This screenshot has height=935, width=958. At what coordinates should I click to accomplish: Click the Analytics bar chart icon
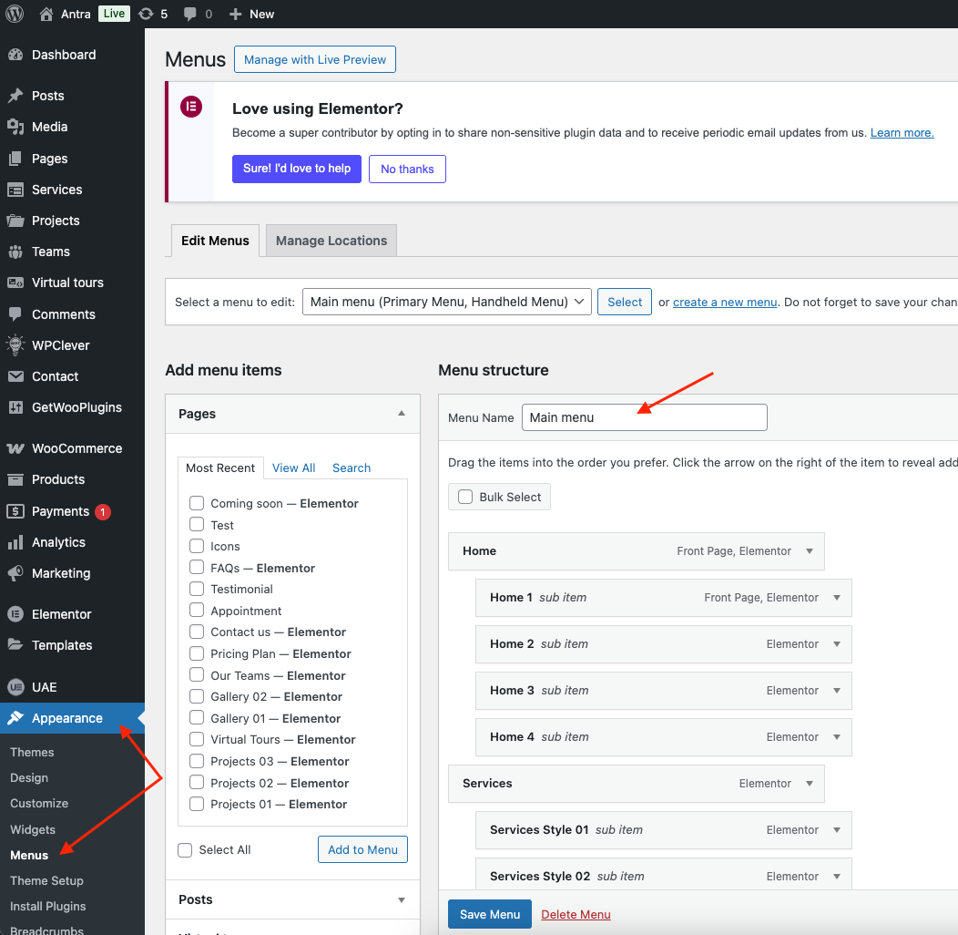[x=15, y=542]
